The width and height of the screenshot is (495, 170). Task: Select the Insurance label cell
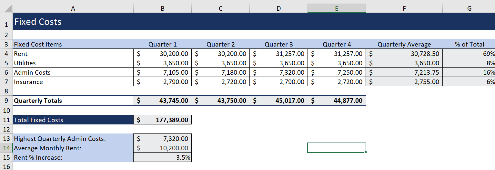pos(73,82)
